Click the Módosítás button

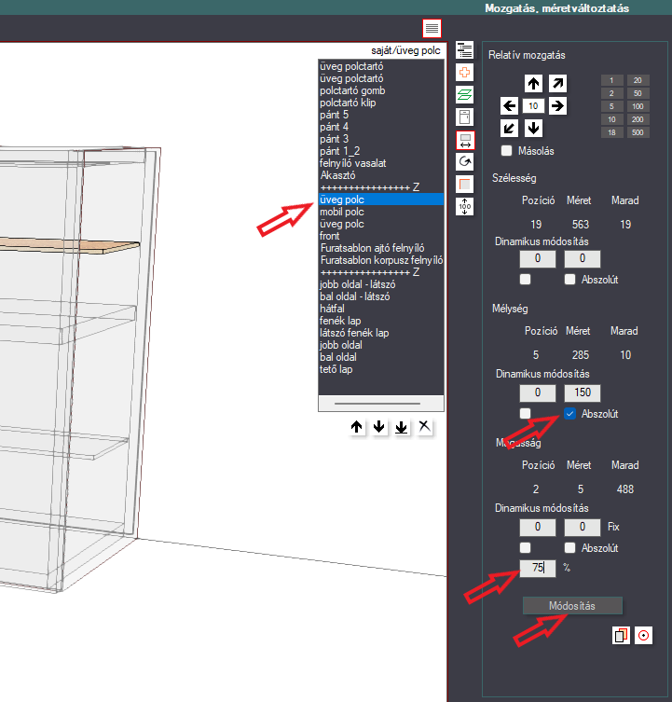point(572,606)
